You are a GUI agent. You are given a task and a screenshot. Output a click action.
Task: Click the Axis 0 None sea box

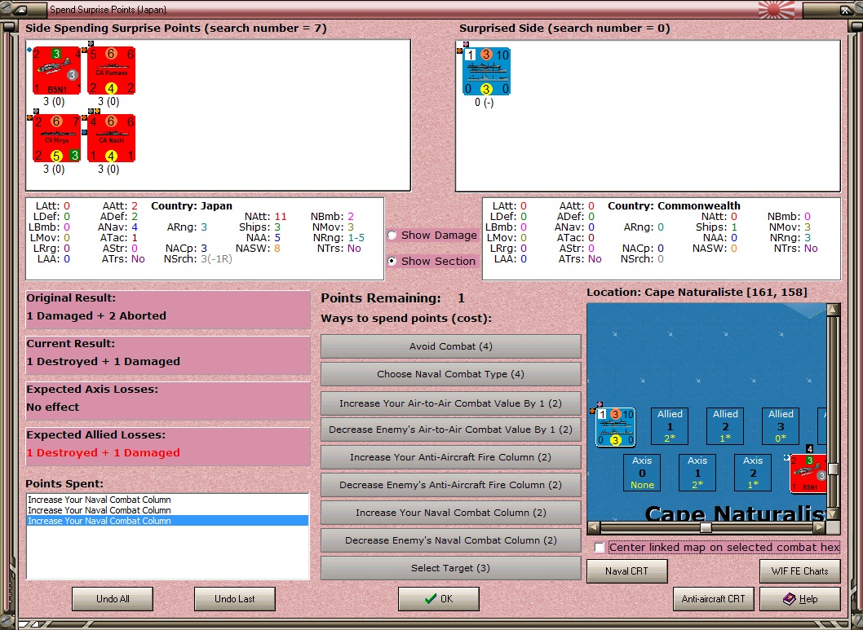(642, 472)
